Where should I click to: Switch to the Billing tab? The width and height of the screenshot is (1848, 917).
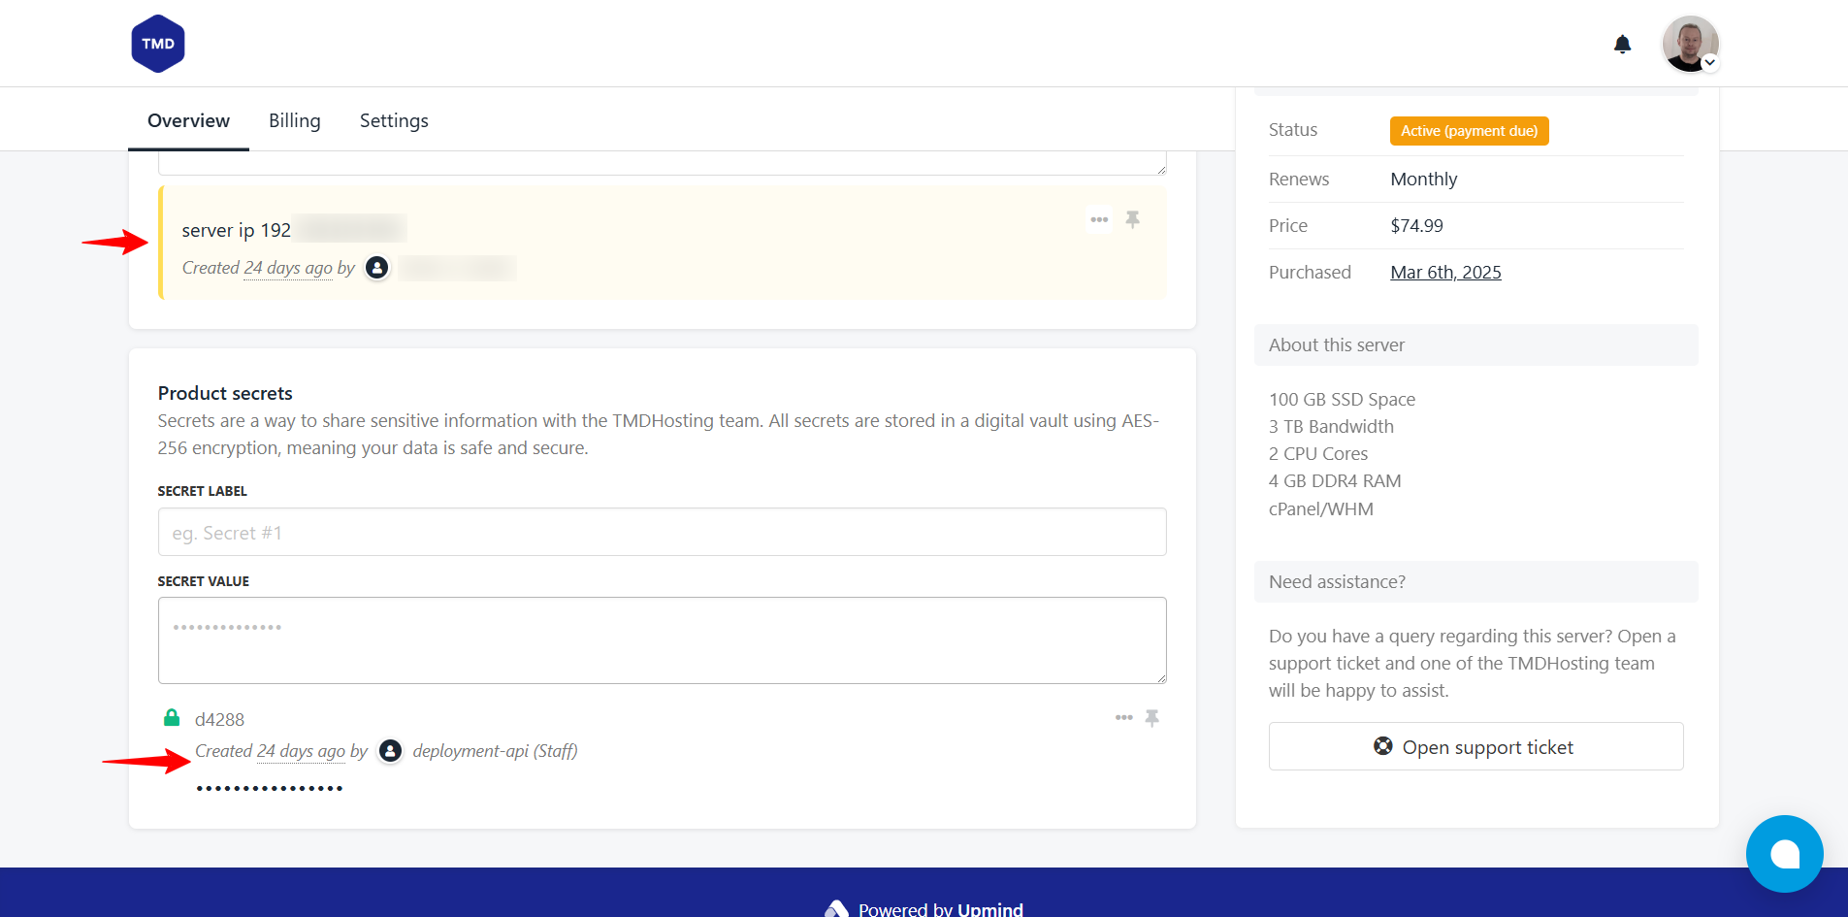tap(295, 120)
